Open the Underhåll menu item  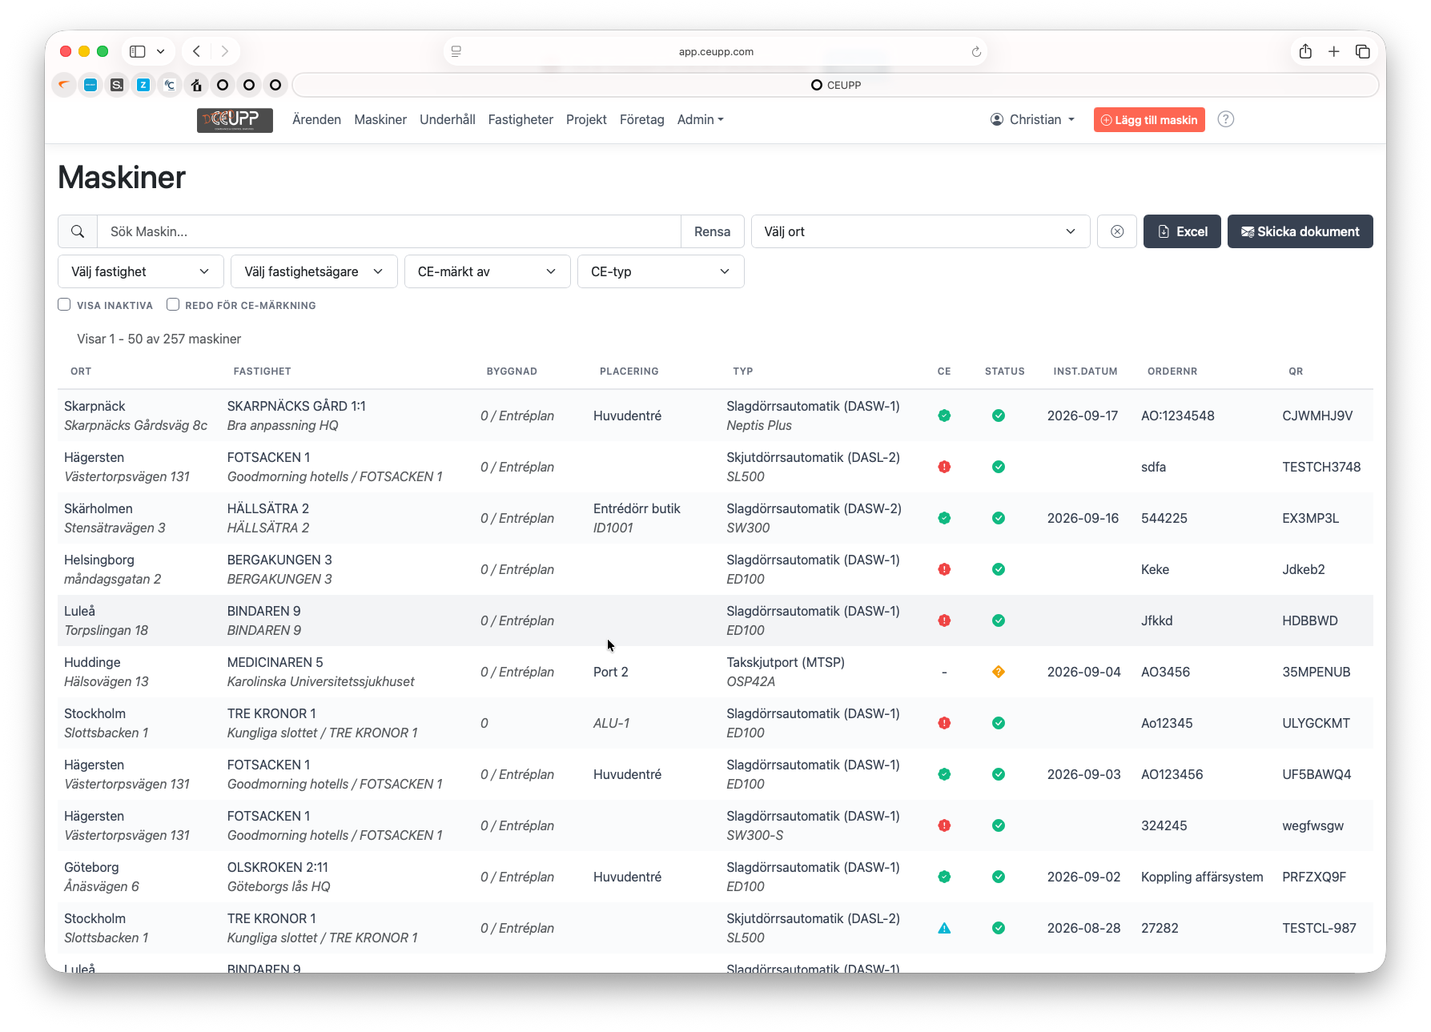point(448,119)
